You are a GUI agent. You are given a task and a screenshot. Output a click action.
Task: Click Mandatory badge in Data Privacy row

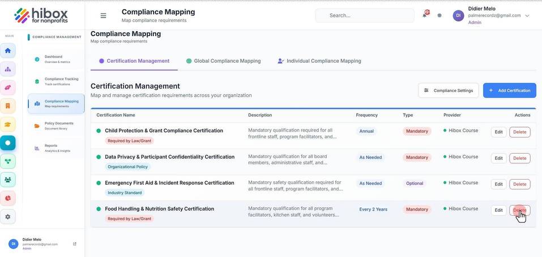point(417,157)
